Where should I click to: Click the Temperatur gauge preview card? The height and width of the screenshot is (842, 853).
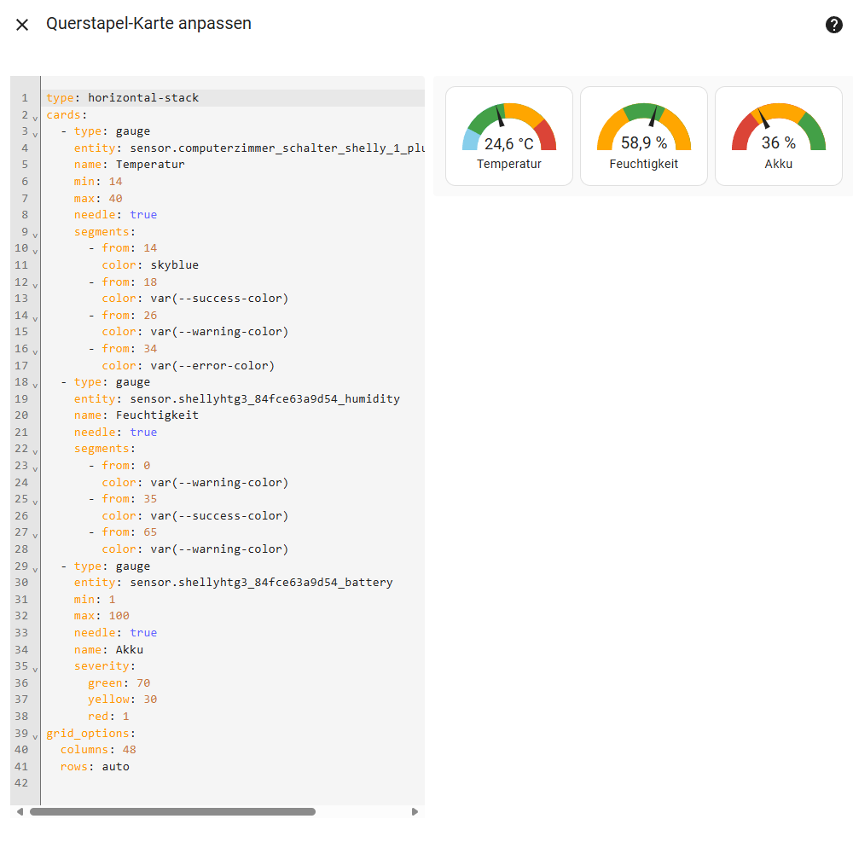508,136
